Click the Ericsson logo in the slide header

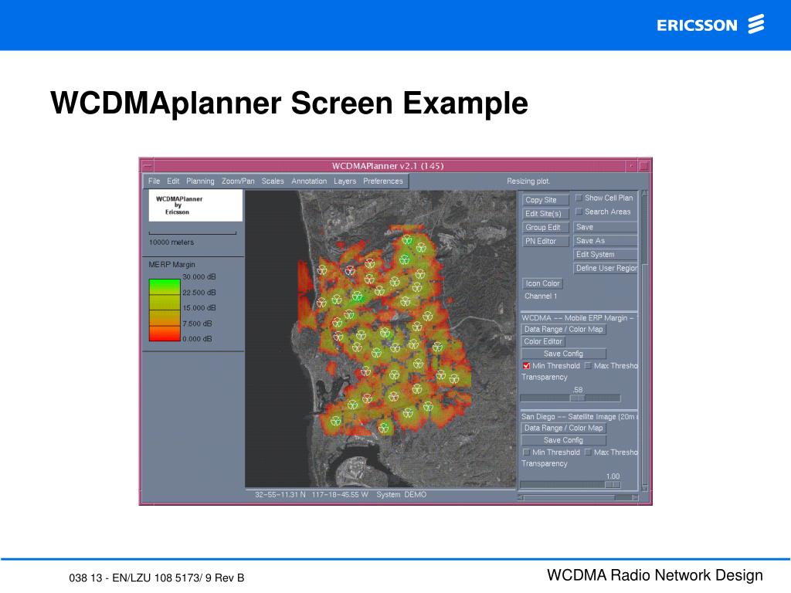tap(711, 24)
